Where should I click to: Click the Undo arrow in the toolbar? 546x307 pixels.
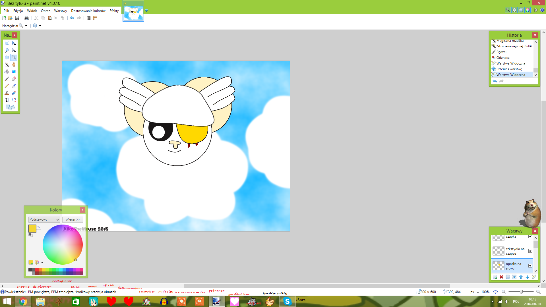[72, 18]
